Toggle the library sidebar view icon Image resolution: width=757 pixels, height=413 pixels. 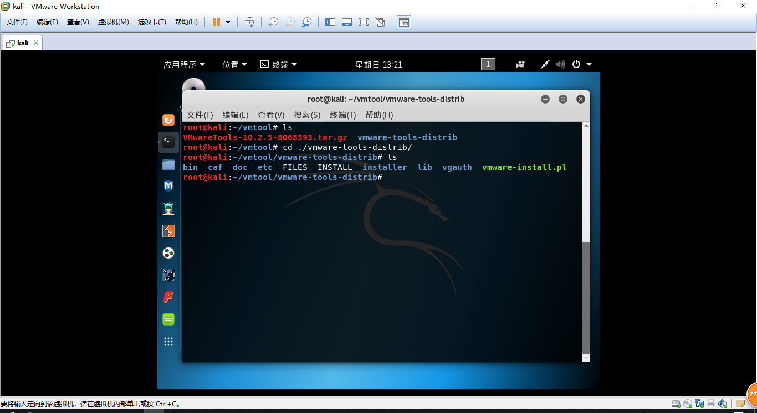[x=330, y=22]
